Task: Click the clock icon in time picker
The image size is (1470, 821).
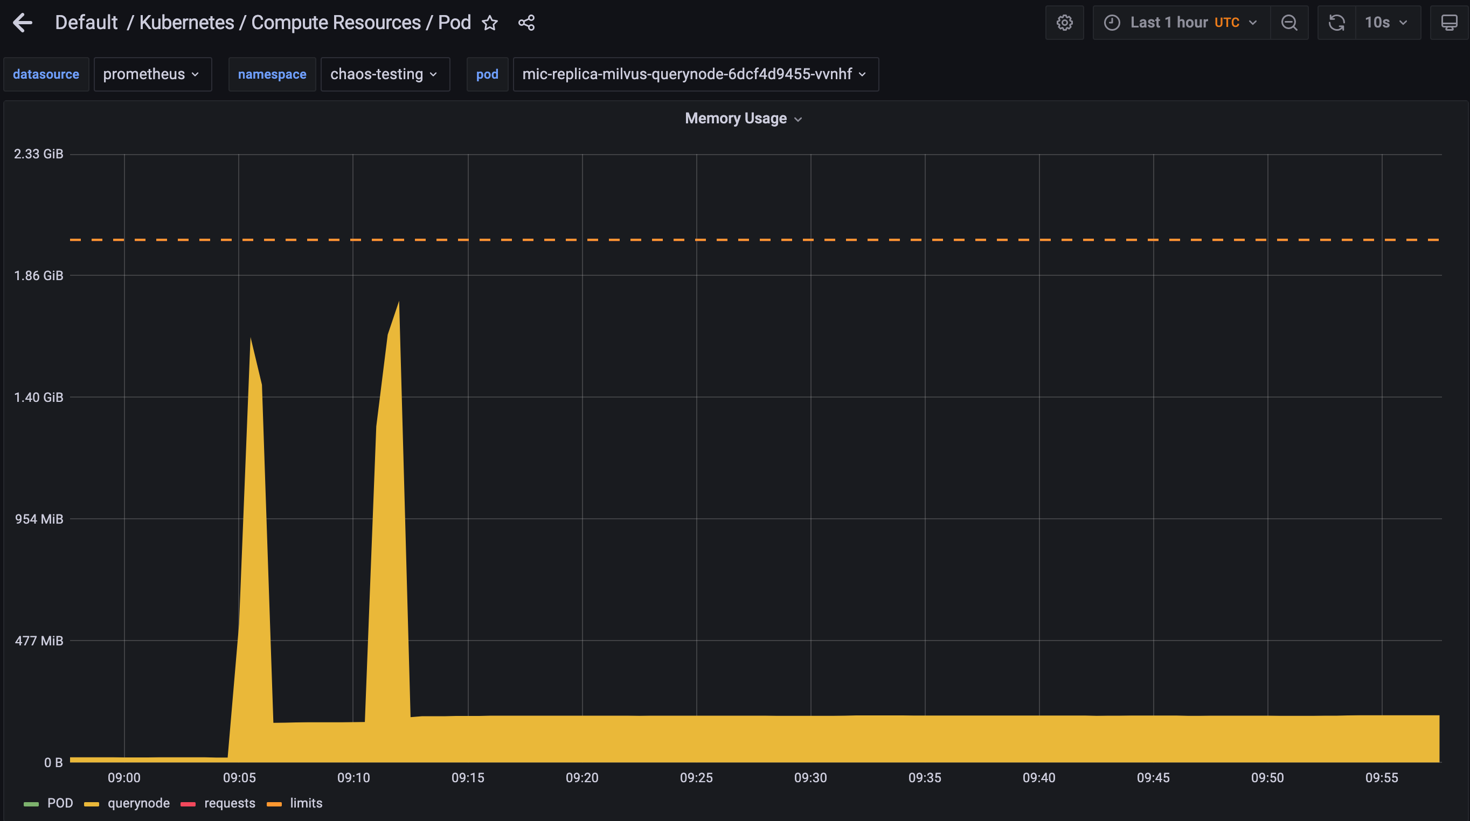Action: click(x=1112, y=22)
